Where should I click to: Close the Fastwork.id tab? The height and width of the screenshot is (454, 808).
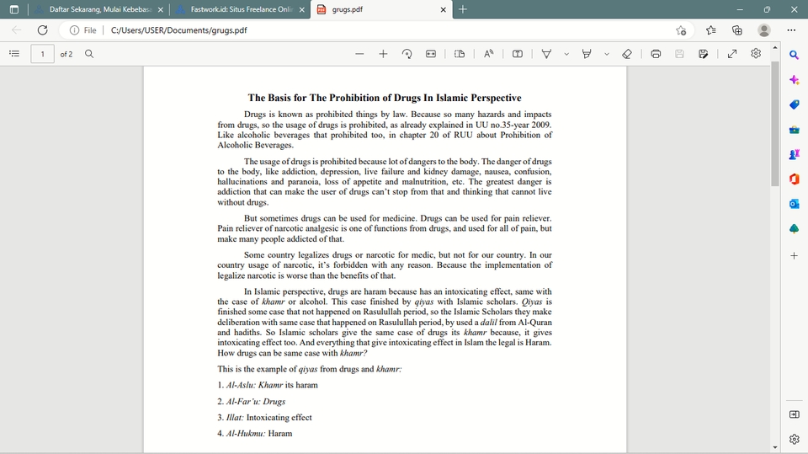point(301,10)
